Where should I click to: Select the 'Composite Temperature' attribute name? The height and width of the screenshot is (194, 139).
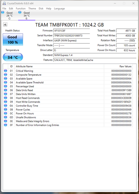28,75
